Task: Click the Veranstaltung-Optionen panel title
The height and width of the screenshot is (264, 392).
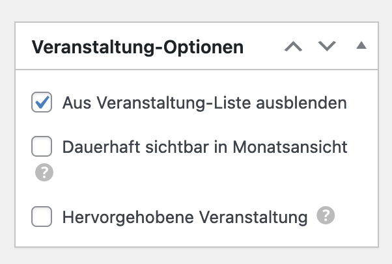Action: coord(138,47)
